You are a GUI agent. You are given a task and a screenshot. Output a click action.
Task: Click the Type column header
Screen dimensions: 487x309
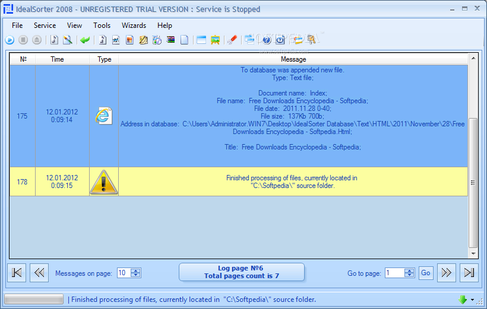(x=104, y=59)
